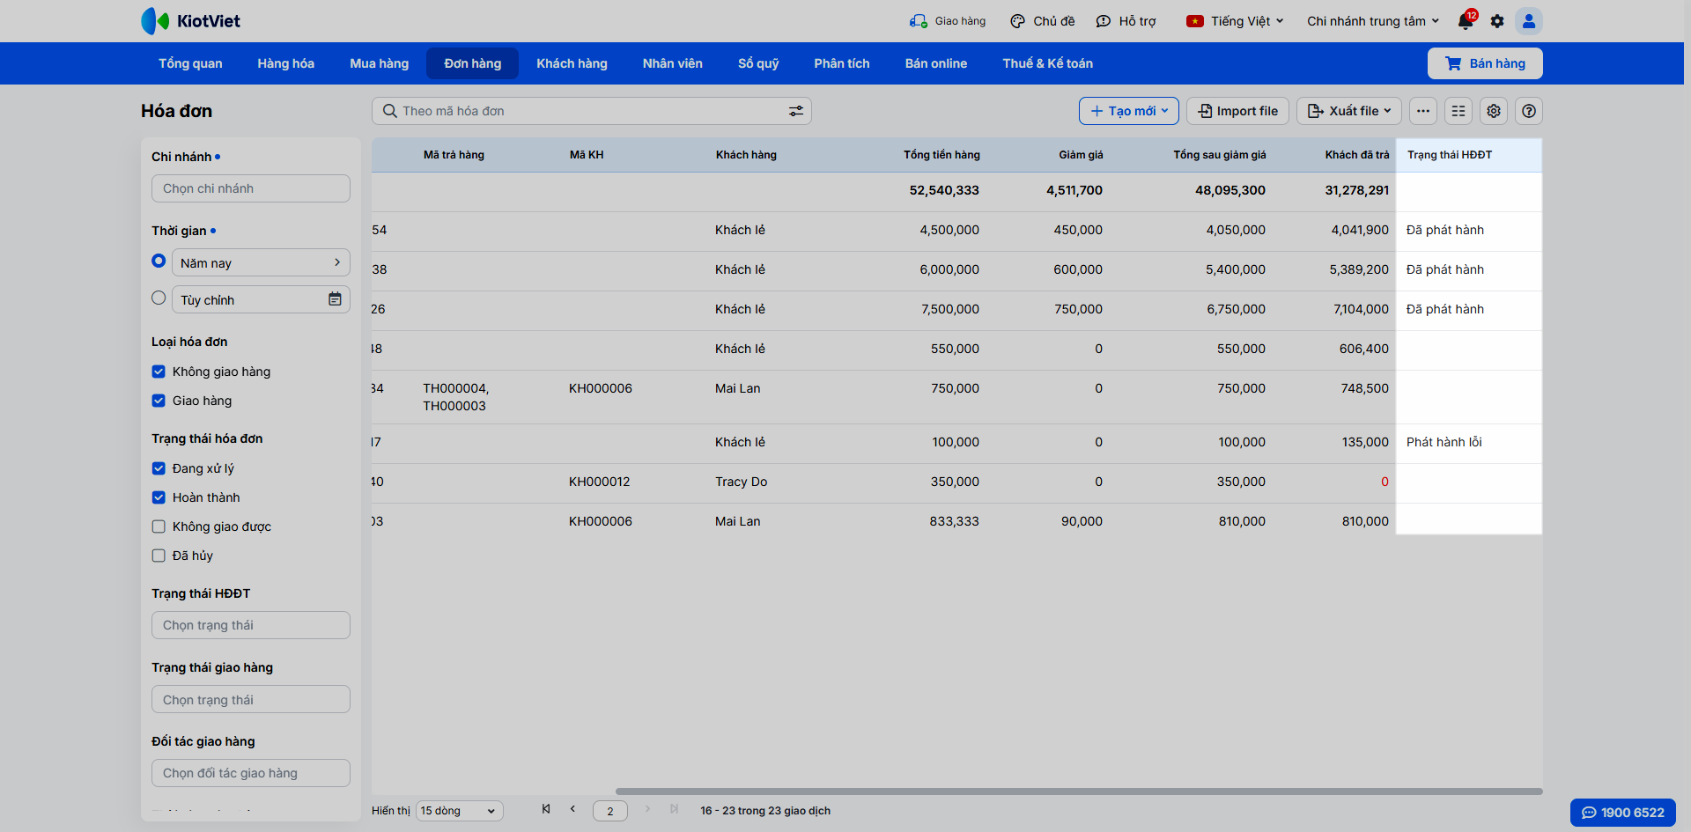1691x832 pixels.
Task: Open the Xuất file dropdown
Action: [1348, 111]
